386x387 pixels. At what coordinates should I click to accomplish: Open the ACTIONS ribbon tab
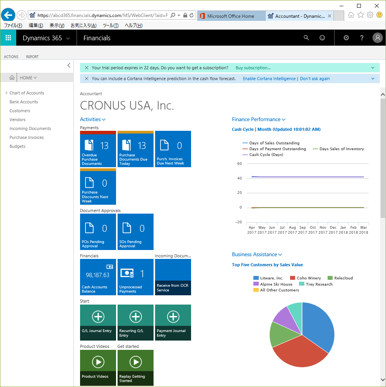click(11, 57)
